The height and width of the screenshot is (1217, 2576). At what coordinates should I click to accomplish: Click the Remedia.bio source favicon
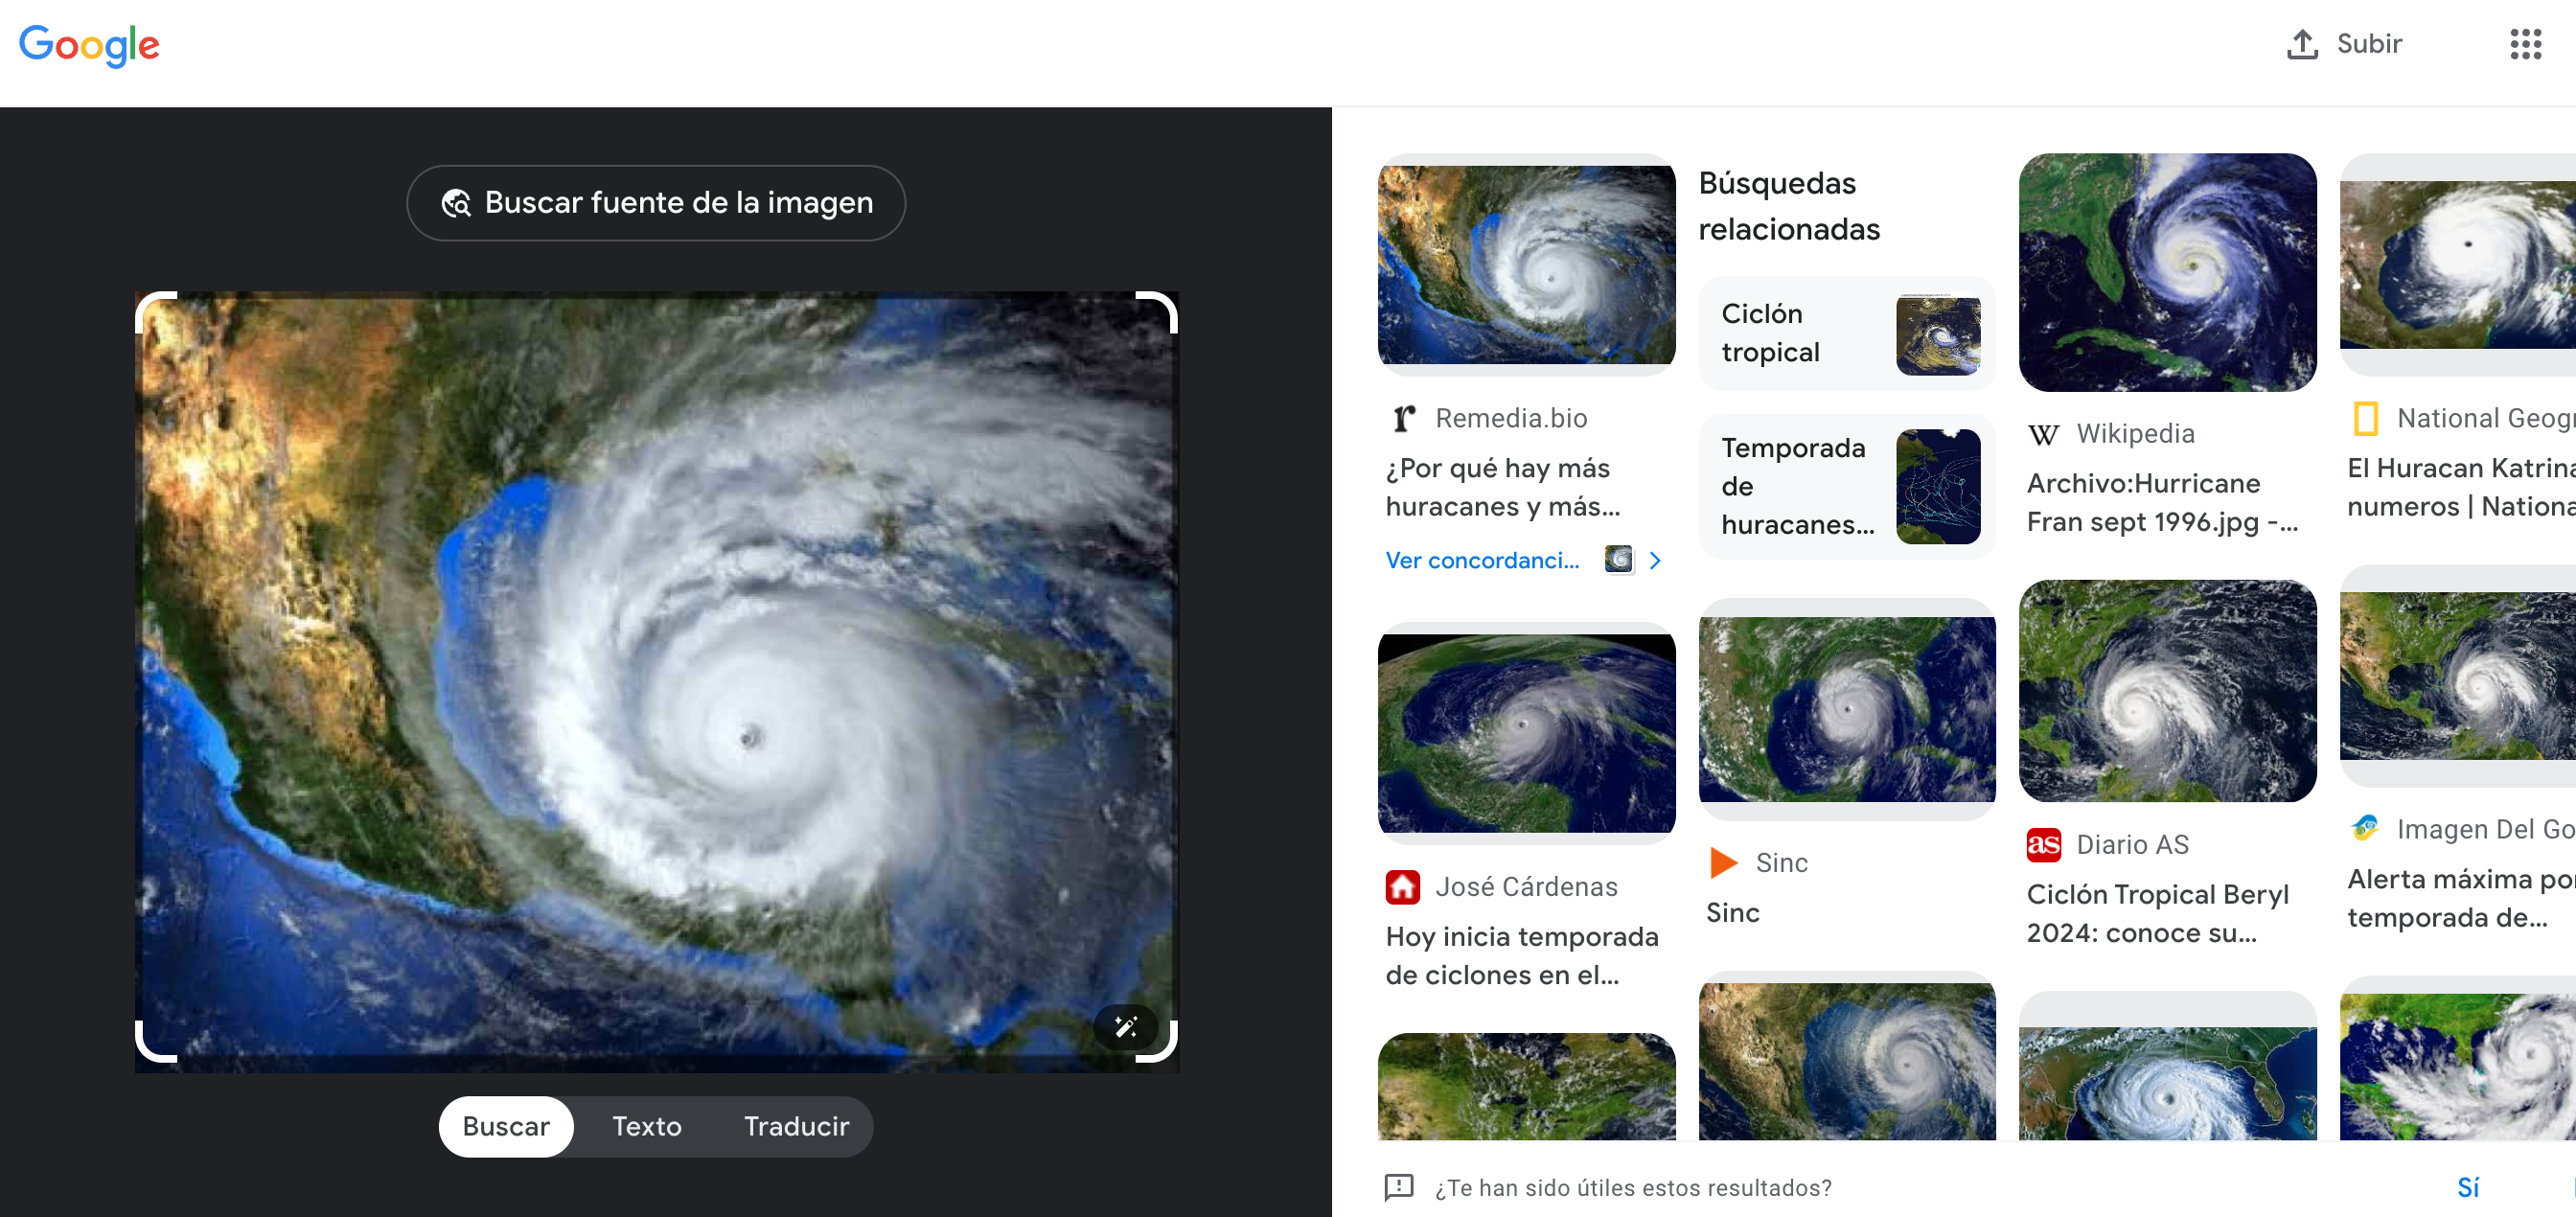click(x=1404, y=418)
